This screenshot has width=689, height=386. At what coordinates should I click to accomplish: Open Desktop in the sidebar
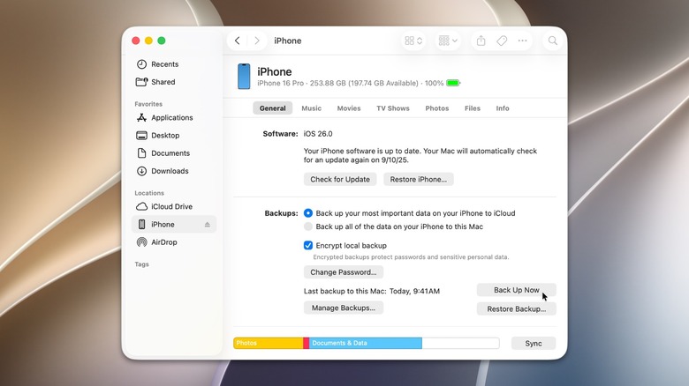point(174,136)
